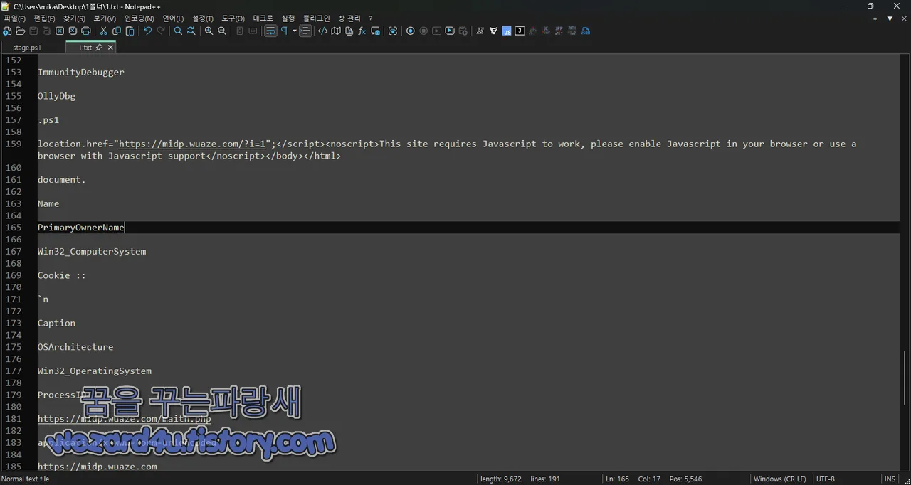Open the 파일(F) menu
Viewport: 911px width, 485px height.
pyautogui.click(x=15, y=18)
